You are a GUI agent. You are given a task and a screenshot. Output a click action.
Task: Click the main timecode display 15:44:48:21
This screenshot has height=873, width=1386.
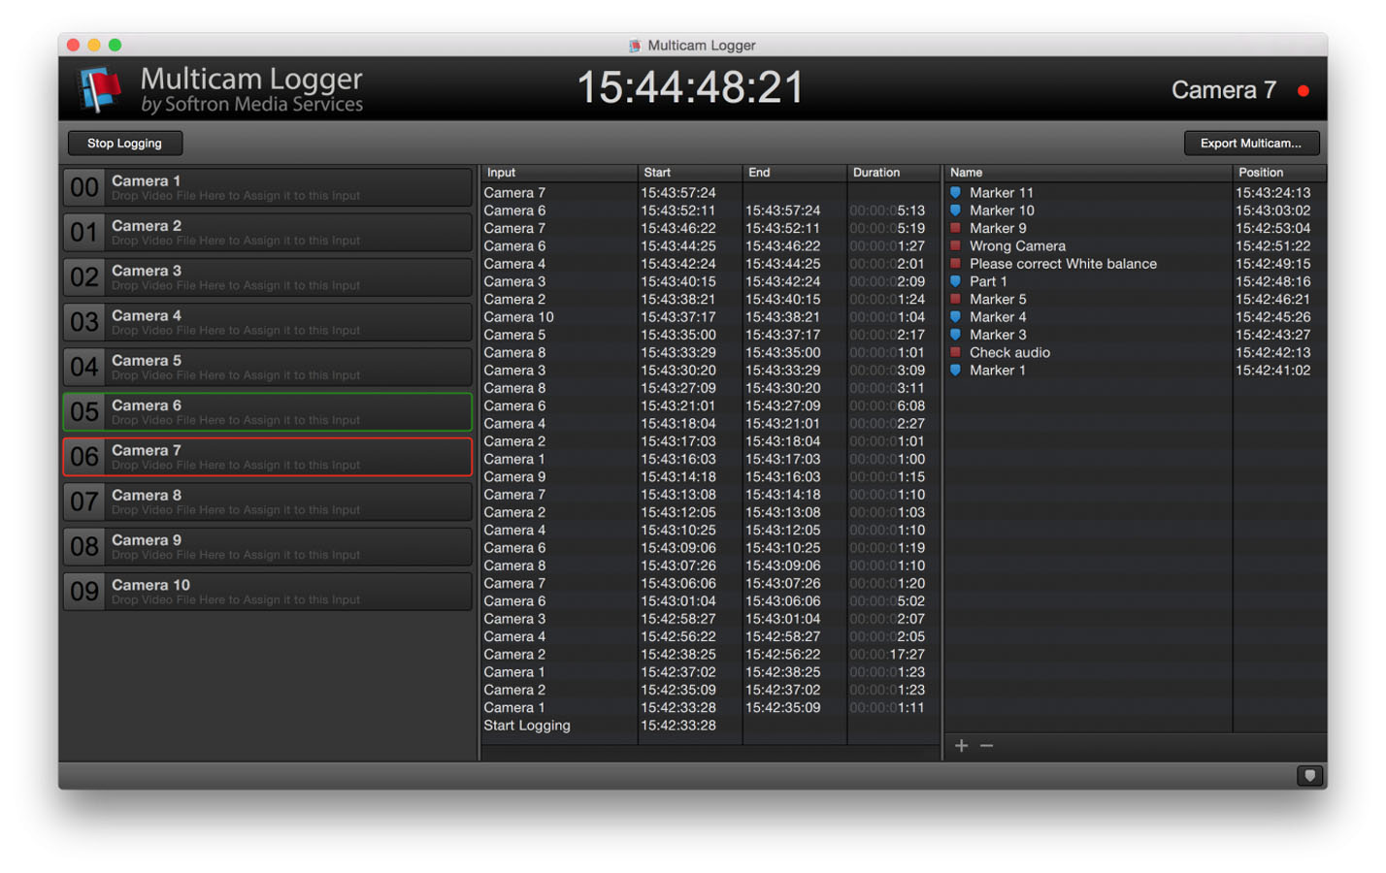(x=691, y=88)
